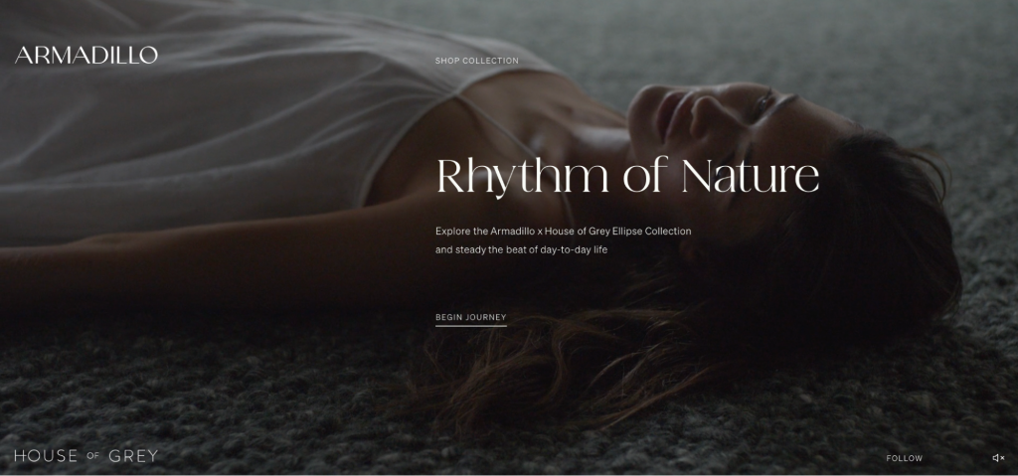This screenshot has height=476, width=1018.
Task: Open the House of Grey logo
Action: coord(85,456)
